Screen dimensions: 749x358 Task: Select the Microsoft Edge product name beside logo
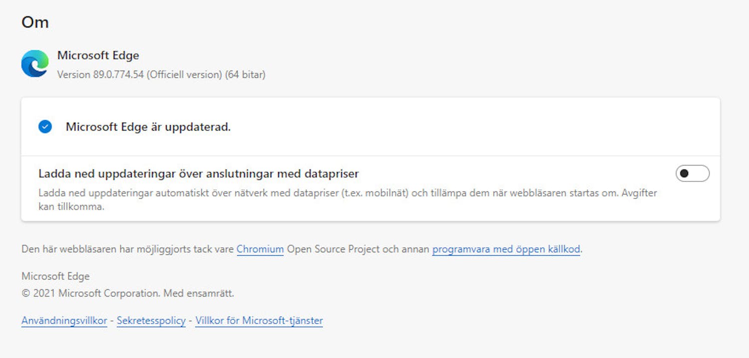click(x=98, y=55)
